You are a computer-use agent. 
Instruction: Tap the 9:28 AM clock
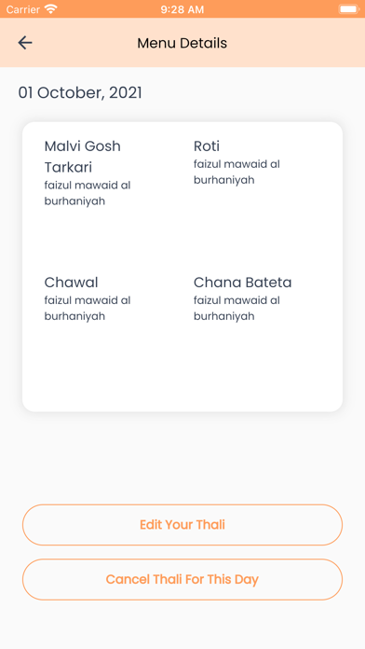point(182,9)
